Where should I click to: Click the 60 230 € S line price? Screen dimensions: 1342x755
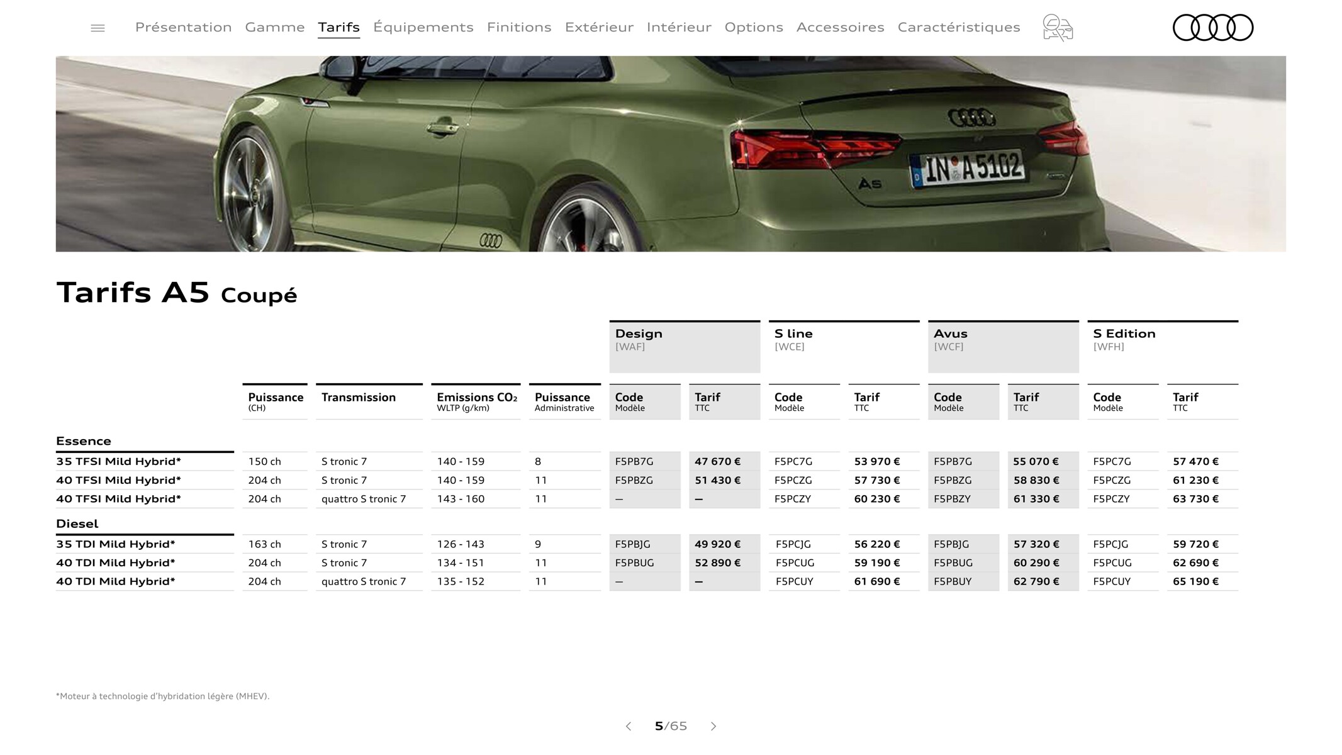[877, 499]
